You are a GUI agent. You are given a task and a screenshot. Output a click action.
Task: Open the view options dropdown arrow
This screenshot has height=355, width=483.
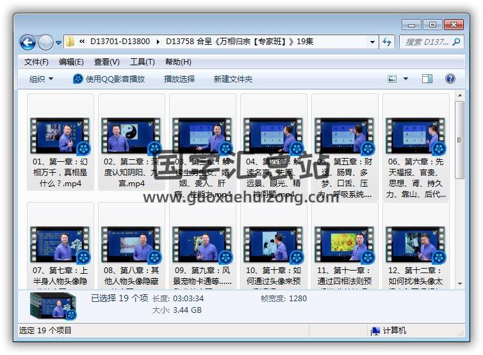point(405,79)
